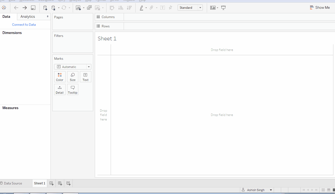Create a New Story from the bottom bar
This screenshot has width=335, height=194.
(68, 183)
